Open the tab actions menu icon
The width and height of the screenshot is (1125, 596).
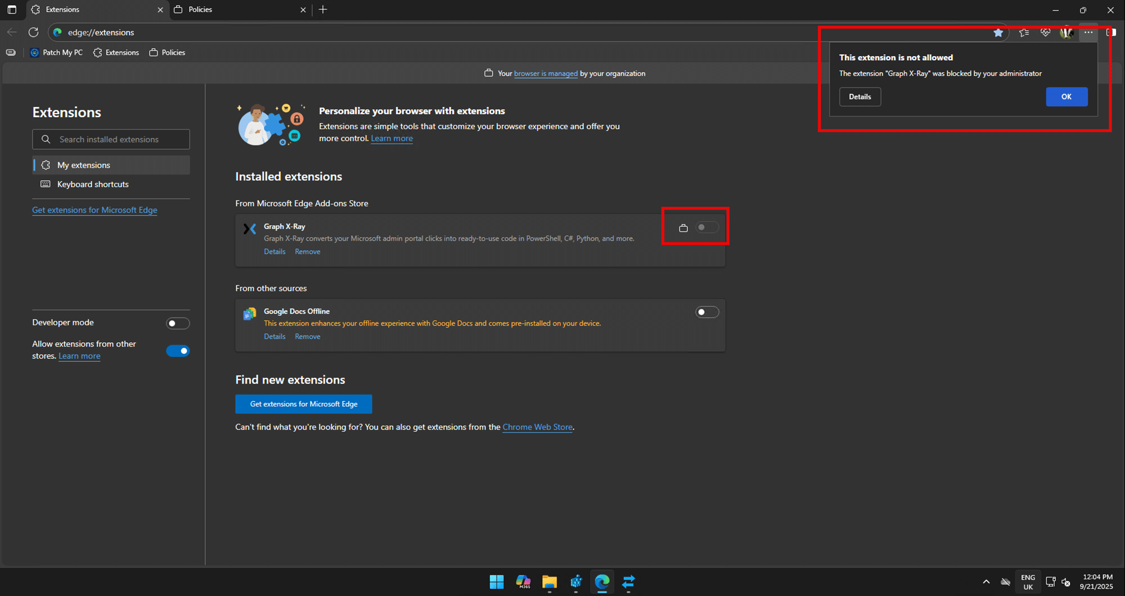(12, 10)
